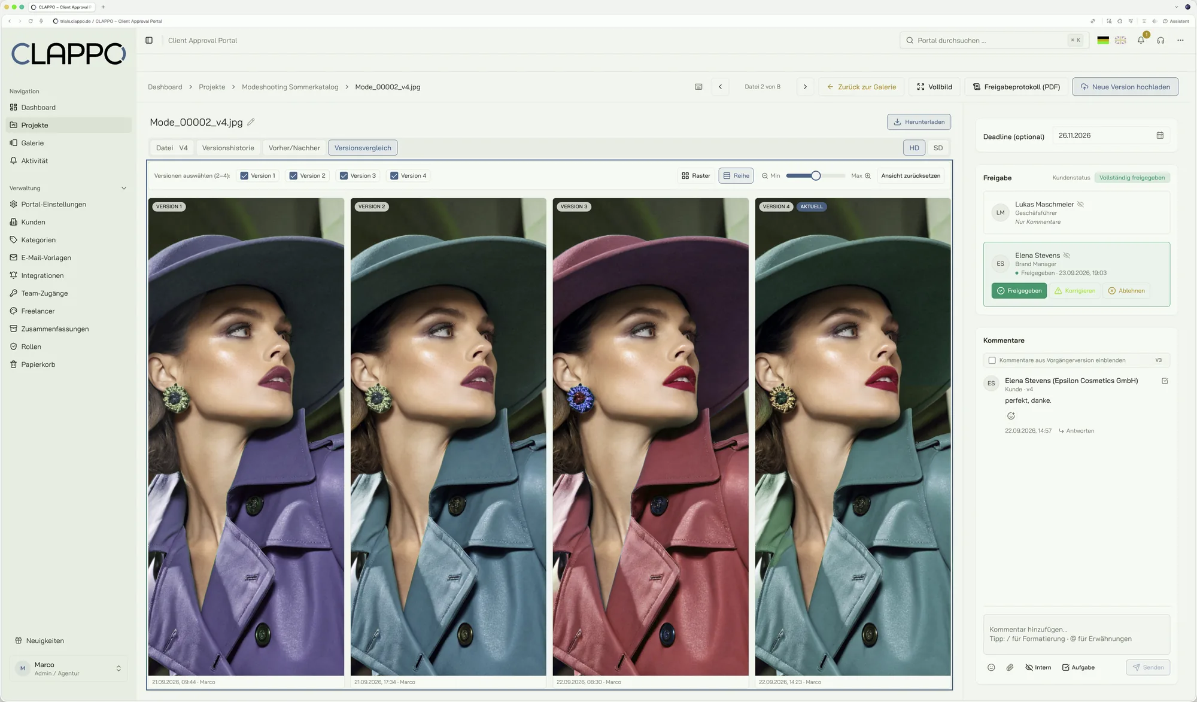Open the deadline calendar picker icon
1197x702 pixels.
[1160, 135]
